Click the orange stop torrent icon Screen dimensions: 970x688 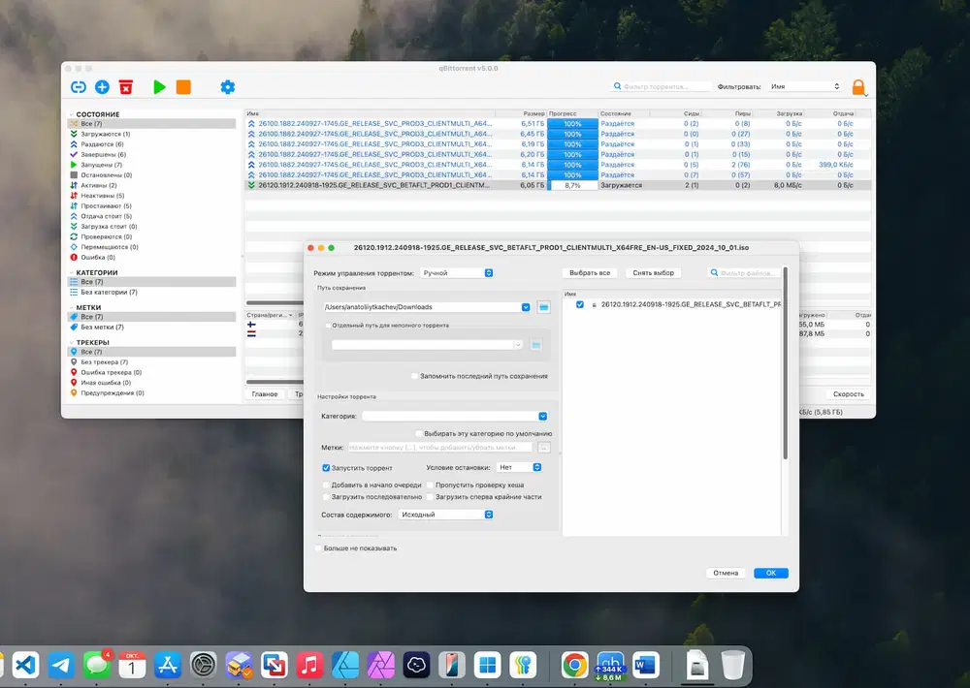pos(183,87)
